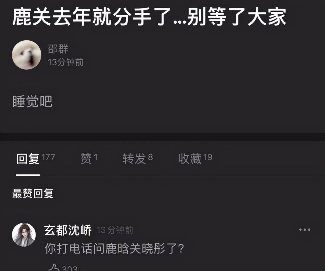The image size is (325, 271).
Task: Tap the 最赞回复 section header
Action: [33, 193]
